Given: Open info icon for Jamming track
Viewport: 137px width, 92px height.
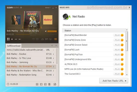Looking at the screenshot, I should [x=53, y=62].
